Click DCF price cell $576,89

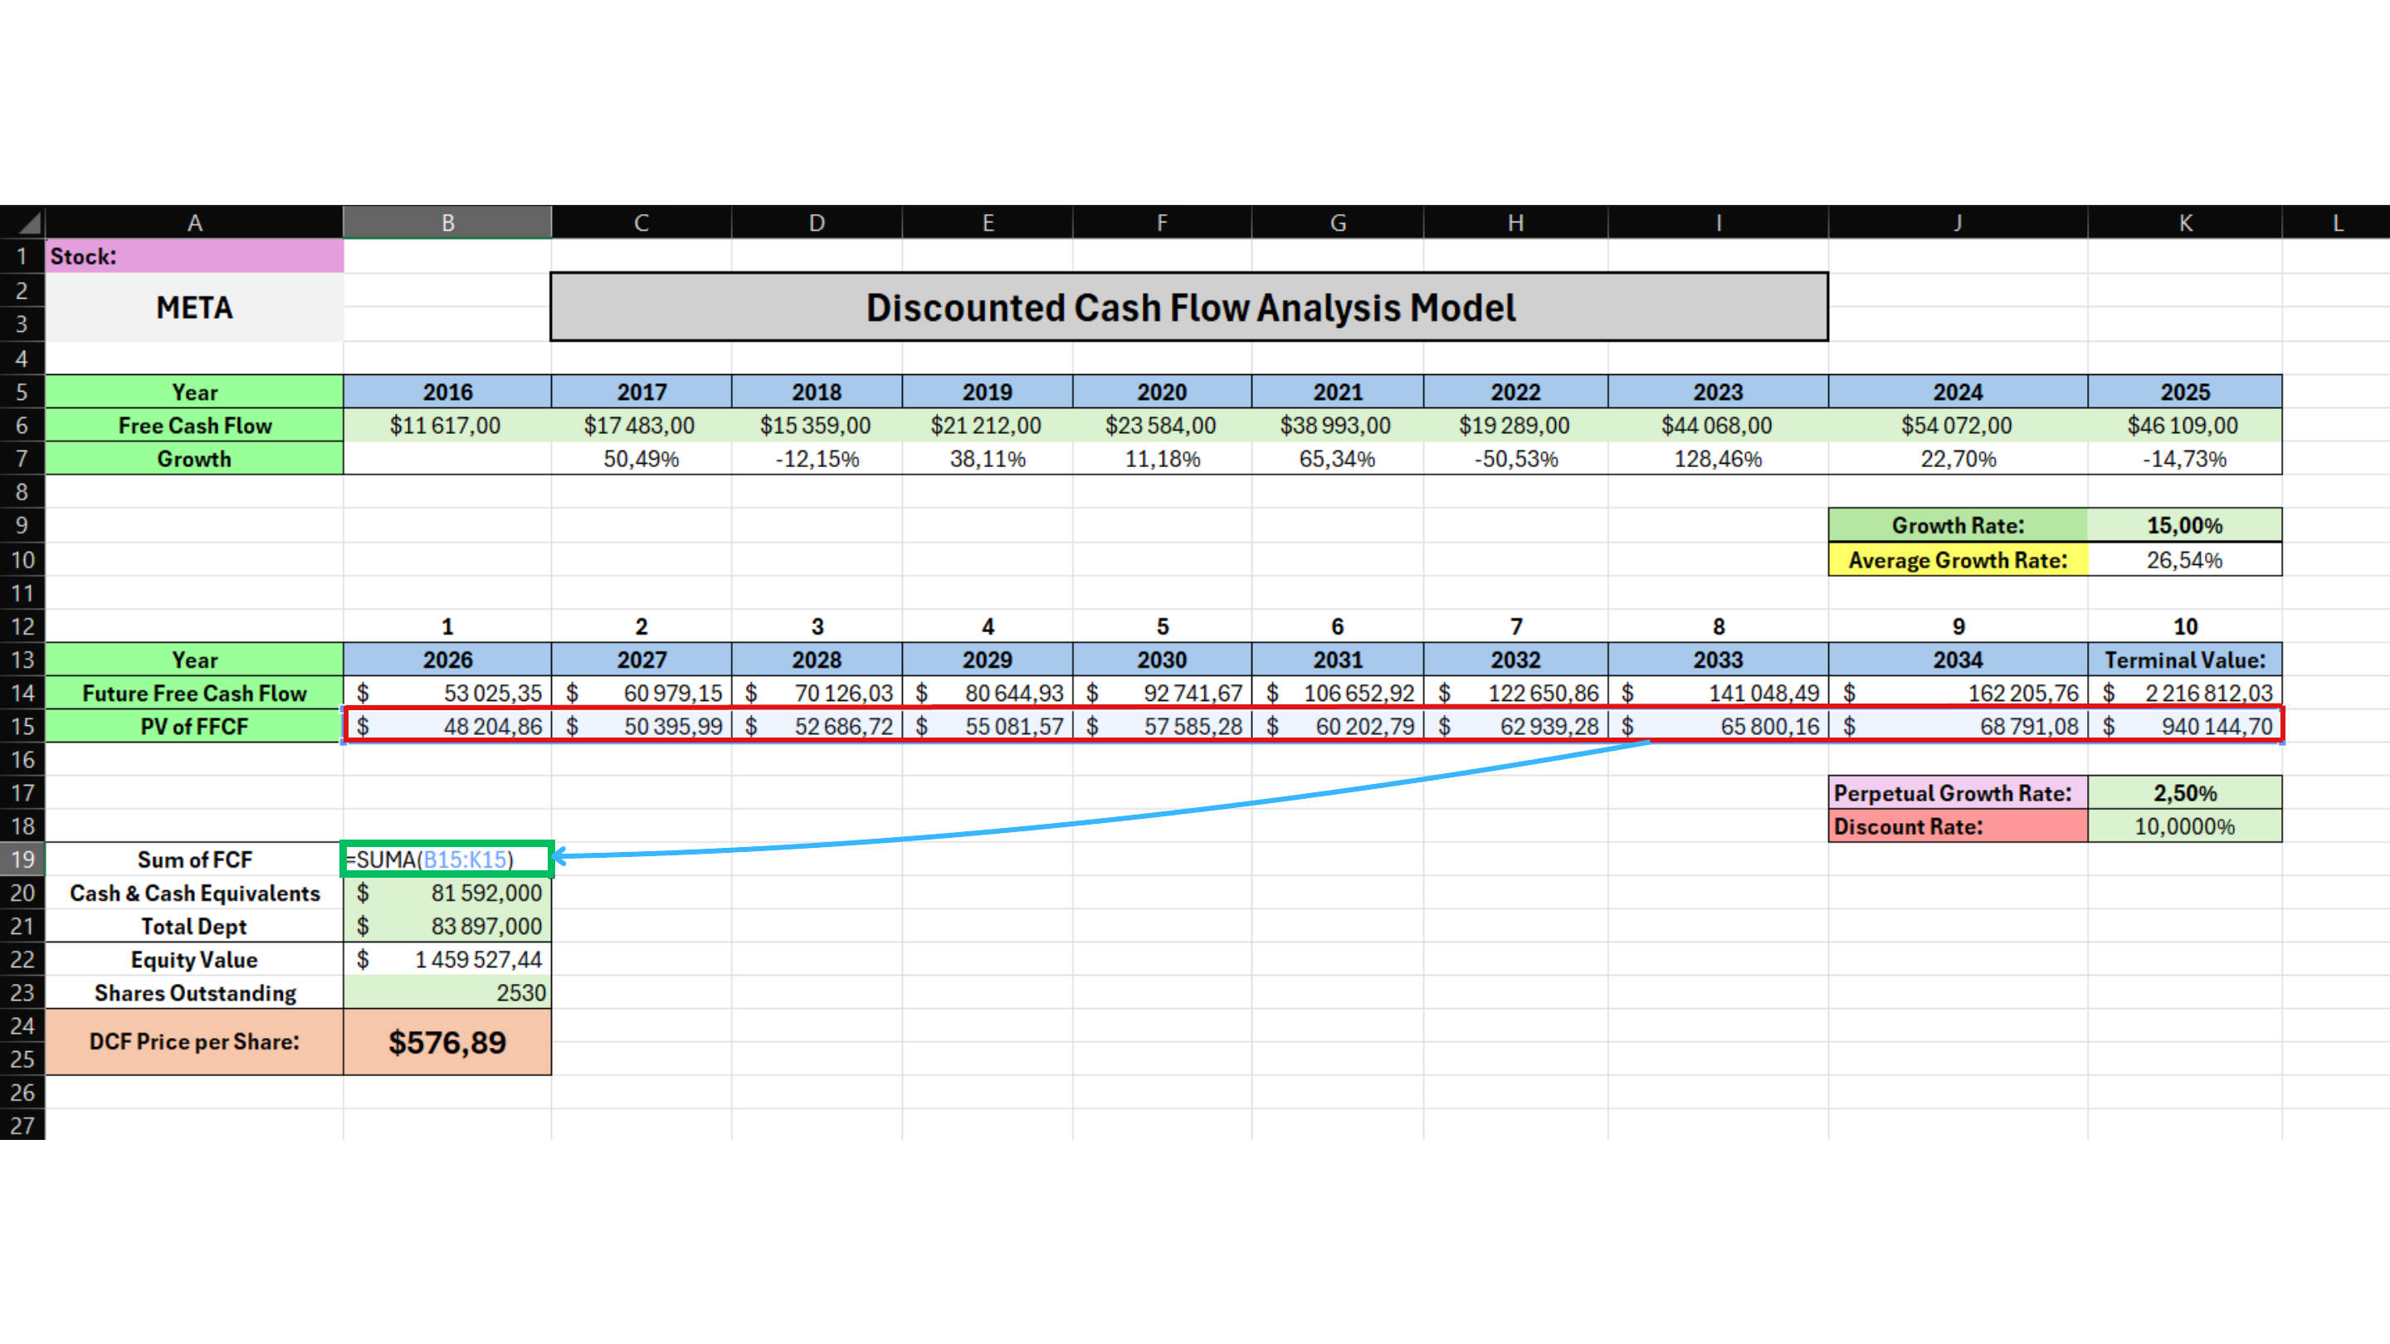tap(447, 1042)
